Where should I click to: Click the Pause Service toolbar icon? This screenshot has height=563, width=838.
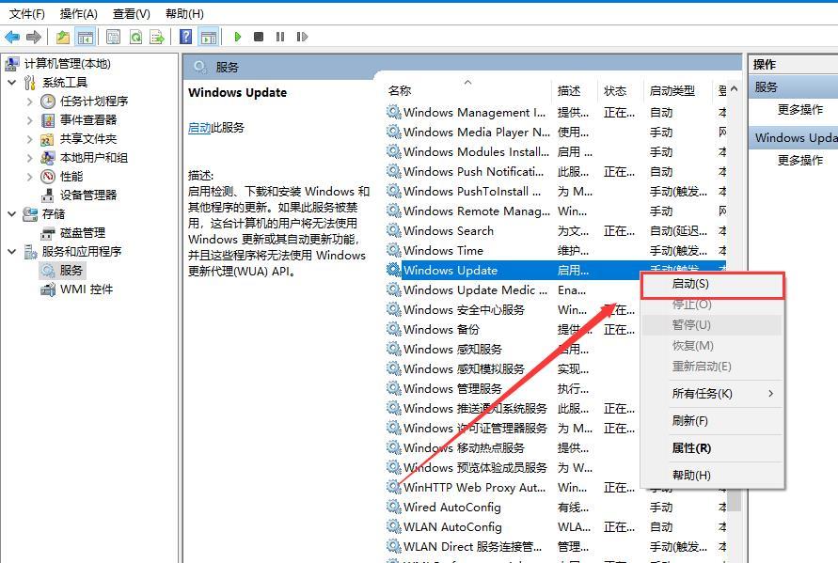(278, 36)
